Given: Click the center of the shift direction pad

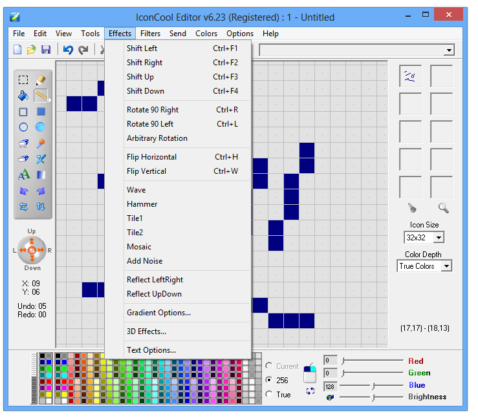Looking at the screenshot, I should pyautogui.click(x=32, y=250).
